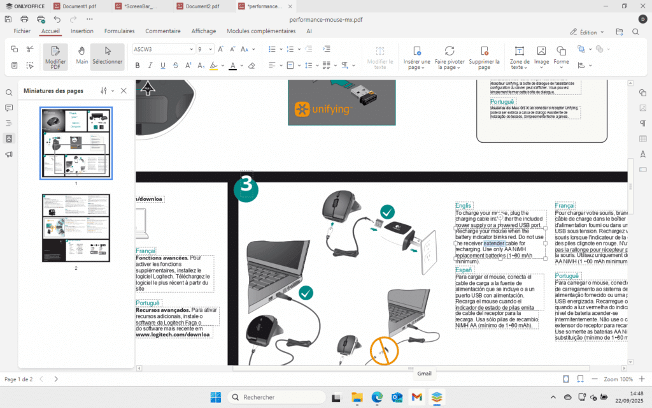Image resolution: width=652 pixels, height=408 pixels.
Task: Click the cut scissors icon
Action: click(30, 49)
